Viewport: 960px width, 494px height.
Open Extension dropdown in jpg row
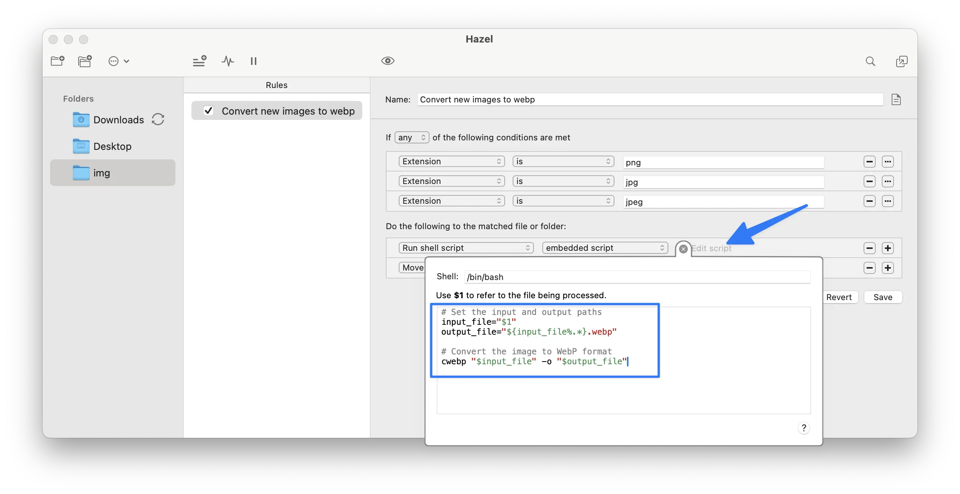(452, 181)
